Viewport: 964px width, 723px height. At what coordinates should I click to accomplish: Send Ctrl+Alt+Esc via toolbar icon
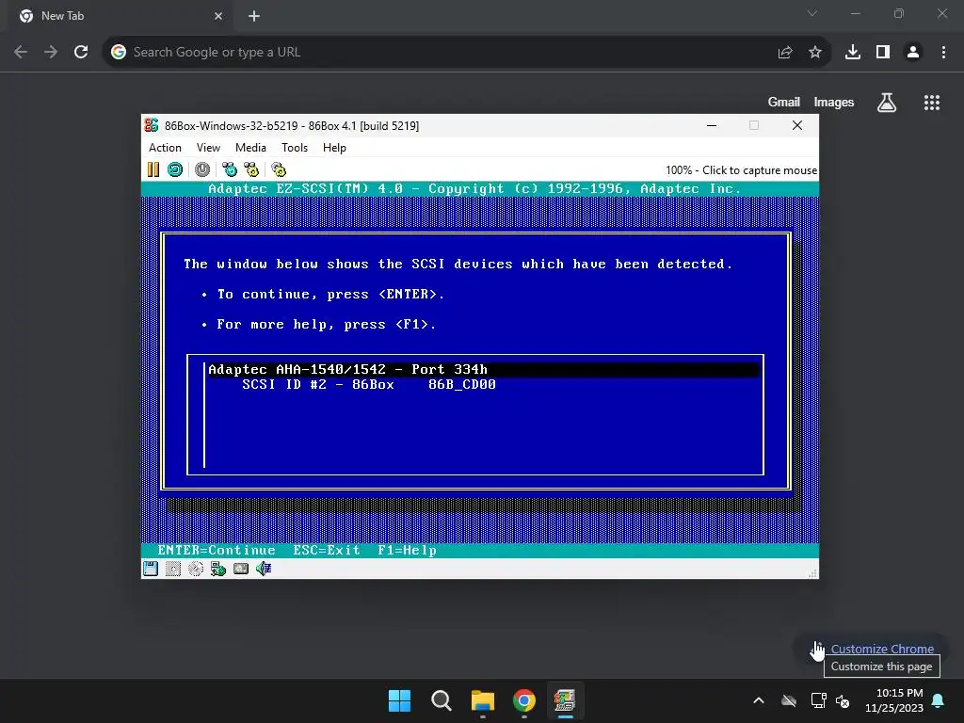[251, 169]
